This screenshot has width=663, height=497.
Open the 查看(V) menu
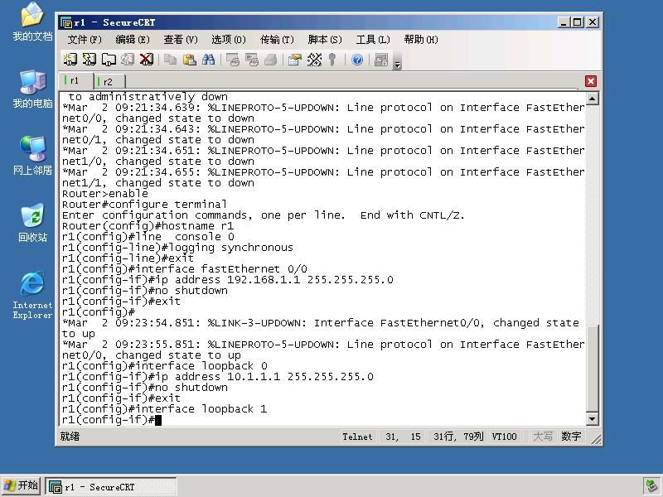(181, 40)
